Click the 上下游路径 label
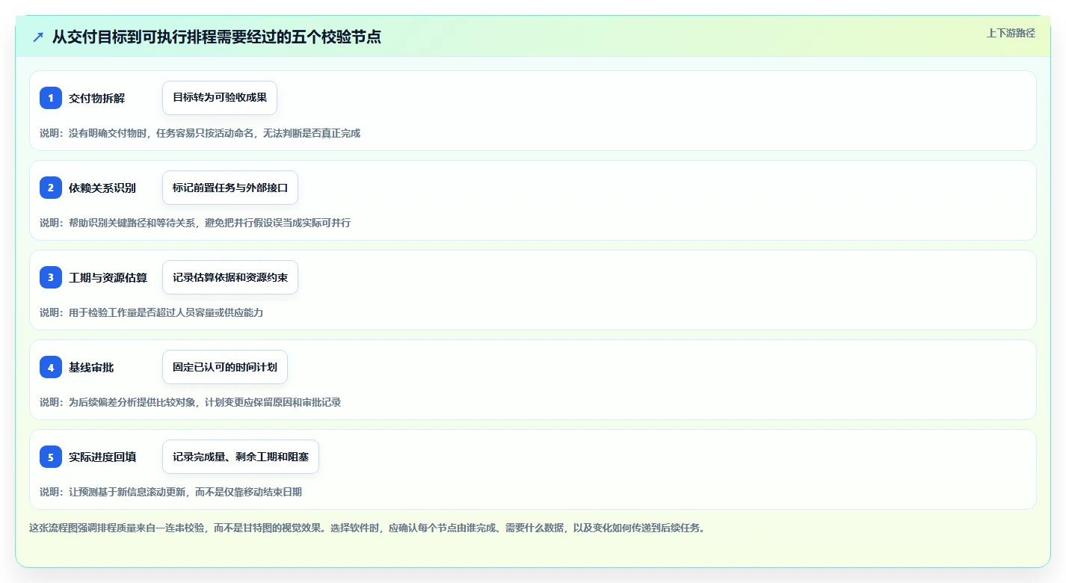1066x583 pixels. (1011, 33)
